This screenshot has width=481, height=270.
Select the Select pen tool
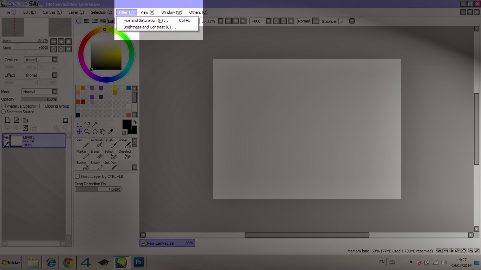pos(111,154)
